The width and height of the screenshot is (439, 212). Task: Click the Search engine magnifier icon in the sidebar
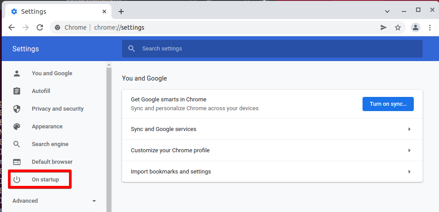[17, 144]
